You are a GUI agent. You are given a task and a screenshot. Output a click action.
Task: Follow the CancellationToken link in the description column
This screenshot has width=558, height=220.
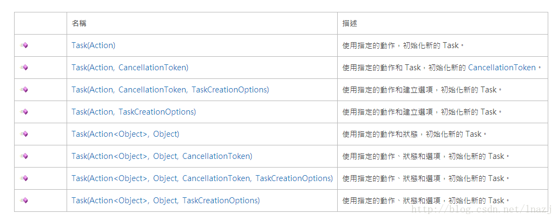pyautogui.click(x=502, y=68)
